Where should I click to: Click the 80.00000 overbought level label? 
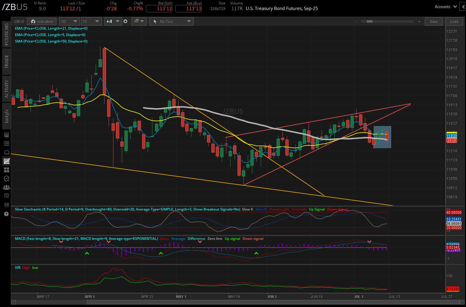pyautogui.click(x=454, y=213)
